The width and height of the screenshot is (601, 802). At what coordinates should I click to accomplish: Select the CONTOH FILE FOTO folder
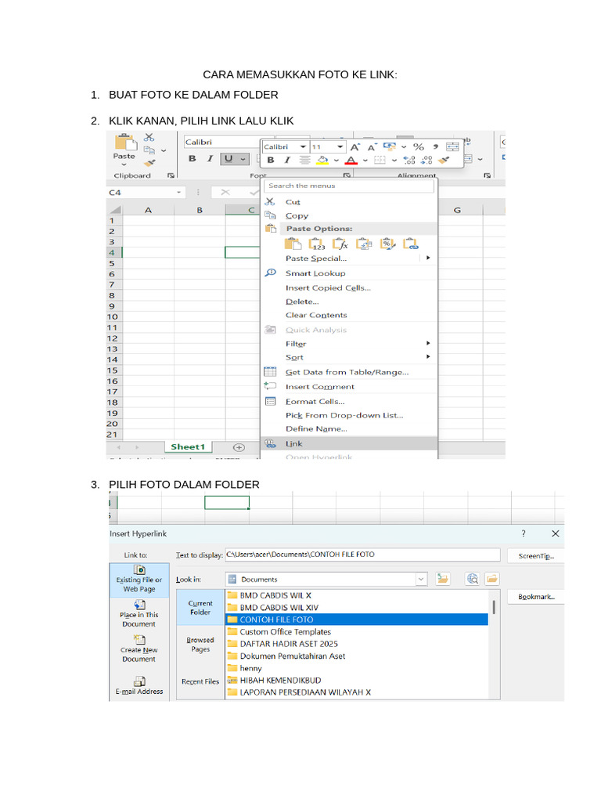coord(356,620)
